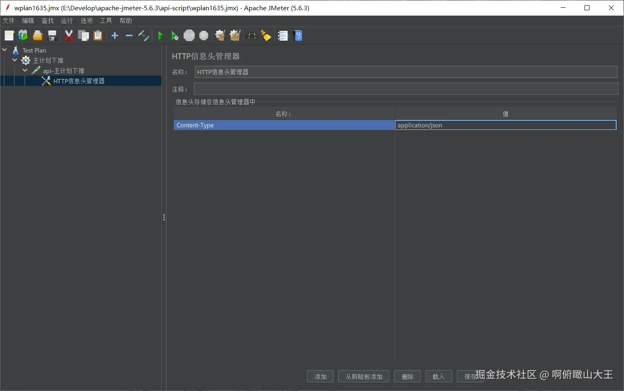
Task: Click the Shutdown test icon
Action: (x=204, y=36)
